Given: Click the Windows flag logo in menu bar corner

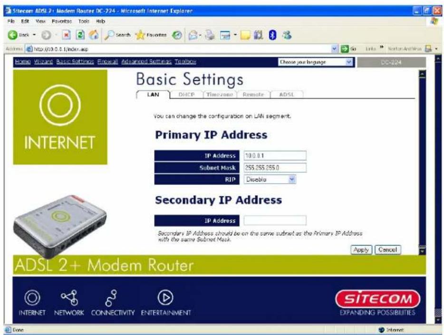Looking at the screenshot, I should coord(434,21).
